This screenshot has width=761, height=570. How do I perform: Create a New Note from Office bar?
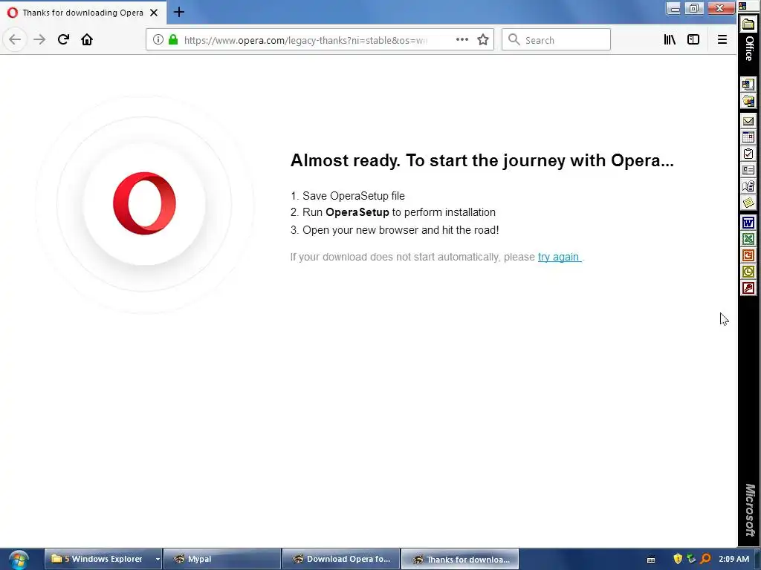[748, 203]
